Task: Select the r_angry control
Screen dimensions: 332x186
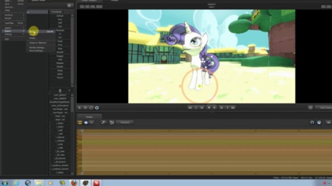Action: click(60, 127)
